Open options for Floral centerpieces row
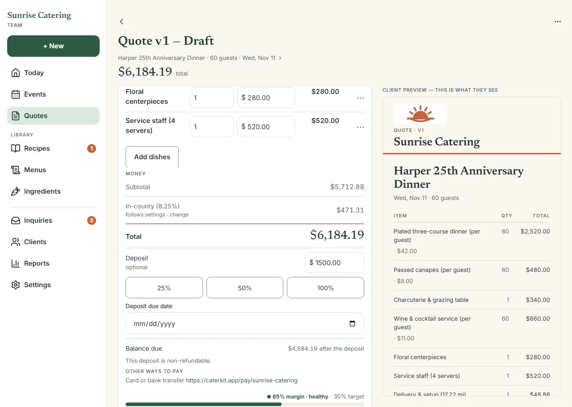The width and height of the screenshot is (572, 407). pyautogui.click(x=360, y=98)
